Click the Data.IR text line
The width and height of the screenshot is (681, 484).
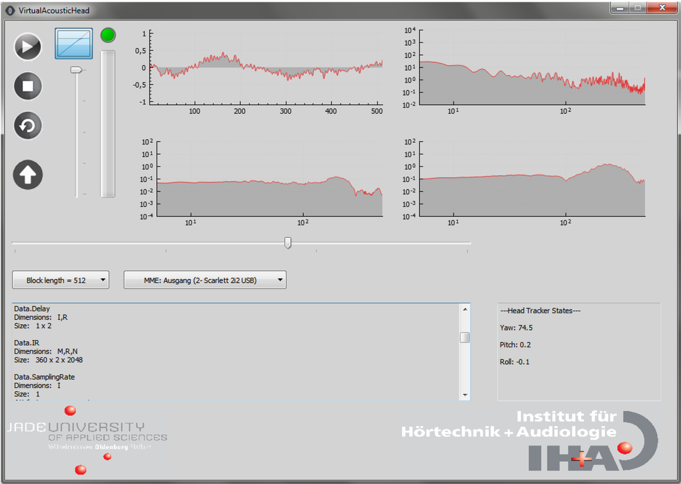click(26, 343)
